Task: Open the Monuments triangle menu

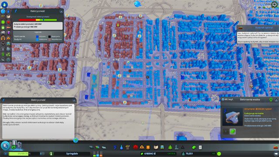Action: point(183,147)
